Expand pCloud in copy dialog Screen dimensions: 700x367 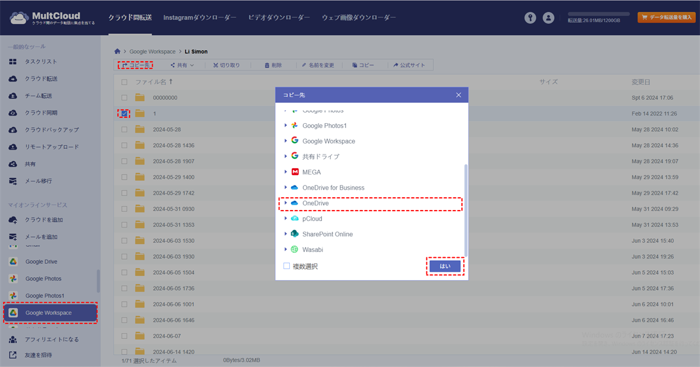pyautogui.click(x=286, y=218)
